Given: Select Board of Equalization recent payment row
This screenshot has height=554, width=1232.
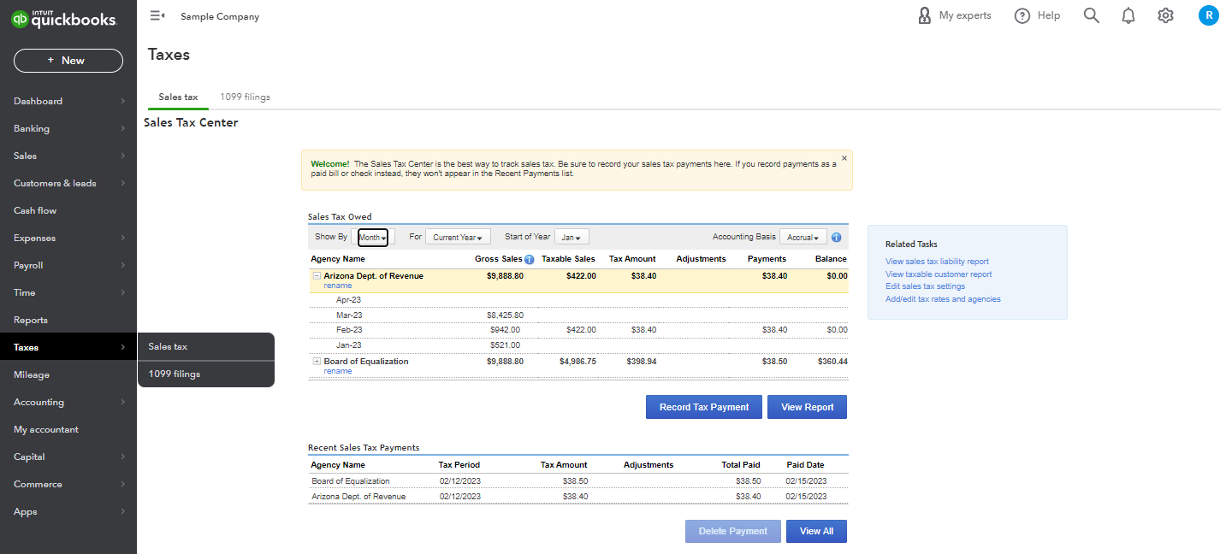Looking at the screenshot, I should [578, 481].
